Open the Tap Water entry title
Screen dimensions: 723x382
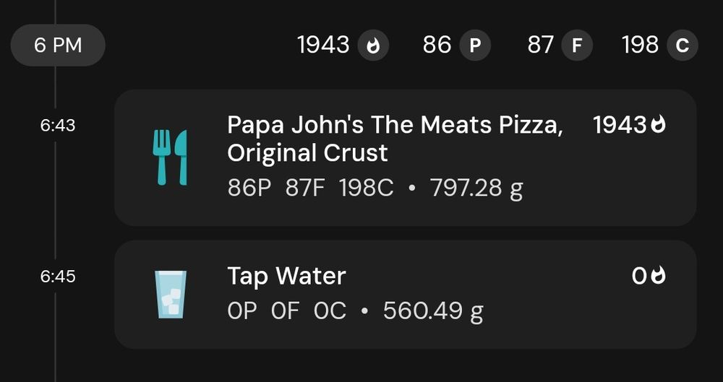[x=286, y=276]
